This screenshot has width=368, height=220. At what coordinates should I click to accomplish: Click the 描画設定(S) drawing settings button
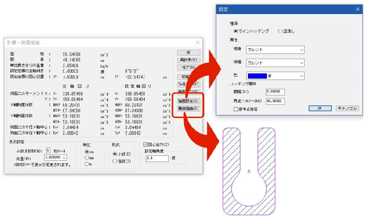tap(188, 101)
